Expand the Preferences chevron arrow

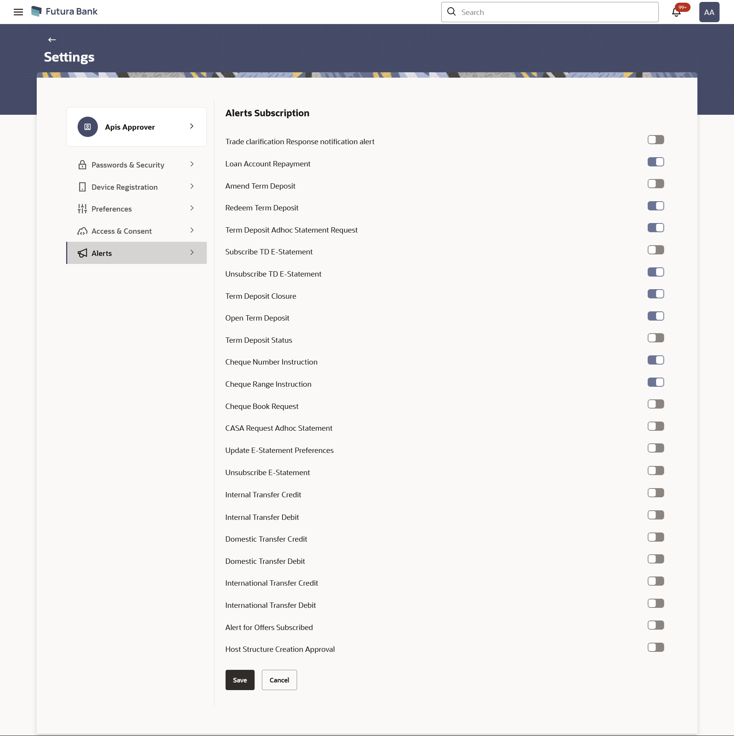coord(192,208)
